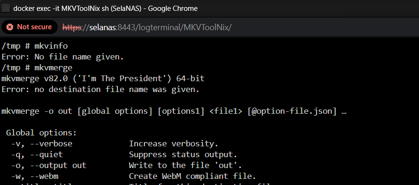Click the "Suppress status output." description
The width and height of the screenshot is (419, 185).
pyautogui.click(x=183, y=154)
